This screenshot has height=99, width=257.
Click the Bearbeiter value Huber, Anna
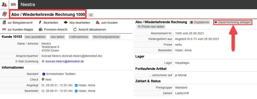pyautogui.click(x=183, y=50)
